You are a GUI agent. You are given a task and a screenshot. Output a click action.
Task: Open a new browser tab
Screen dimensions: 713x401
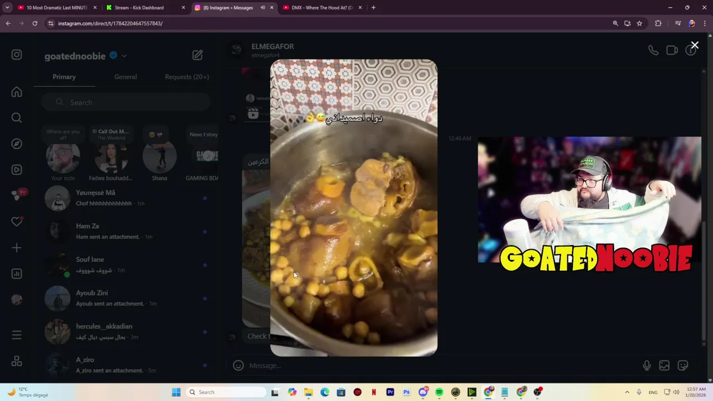coord(373,8)
